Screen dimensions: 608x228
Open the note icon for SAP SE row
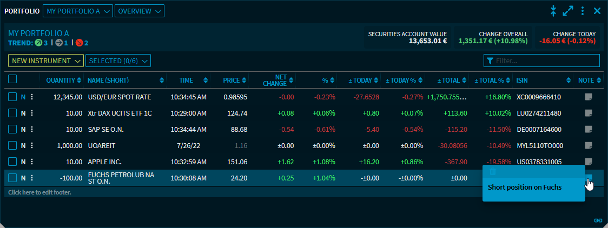(589, 130)
